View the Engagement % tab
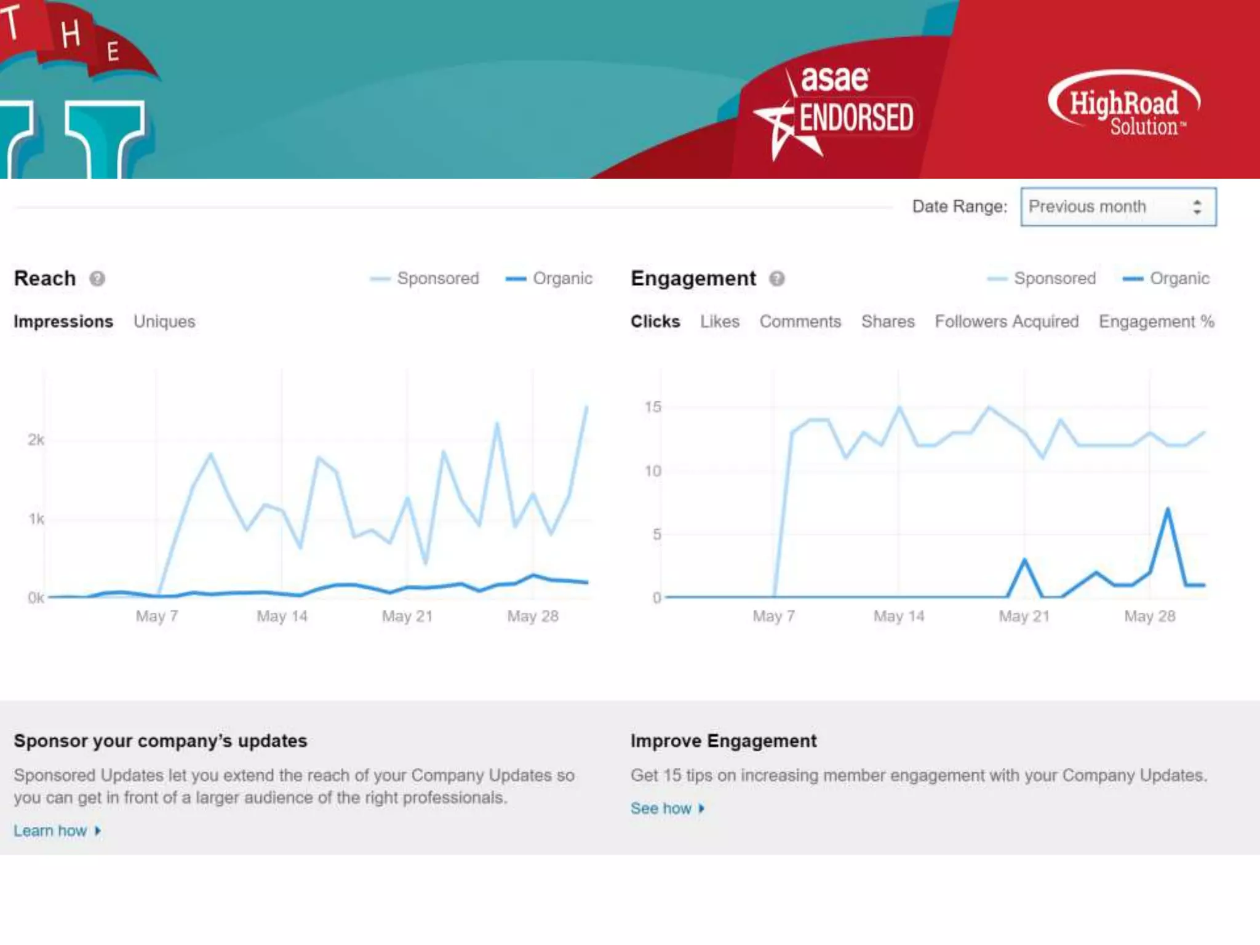 point(1156,322)
